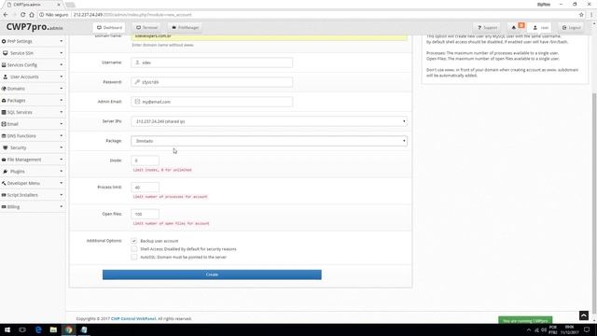Click the green running CWPpro banner

point(525,320)
